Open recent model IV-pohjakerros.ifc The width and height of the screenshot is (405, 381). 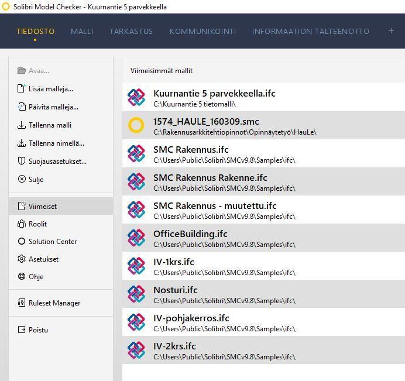pos(263,322)
